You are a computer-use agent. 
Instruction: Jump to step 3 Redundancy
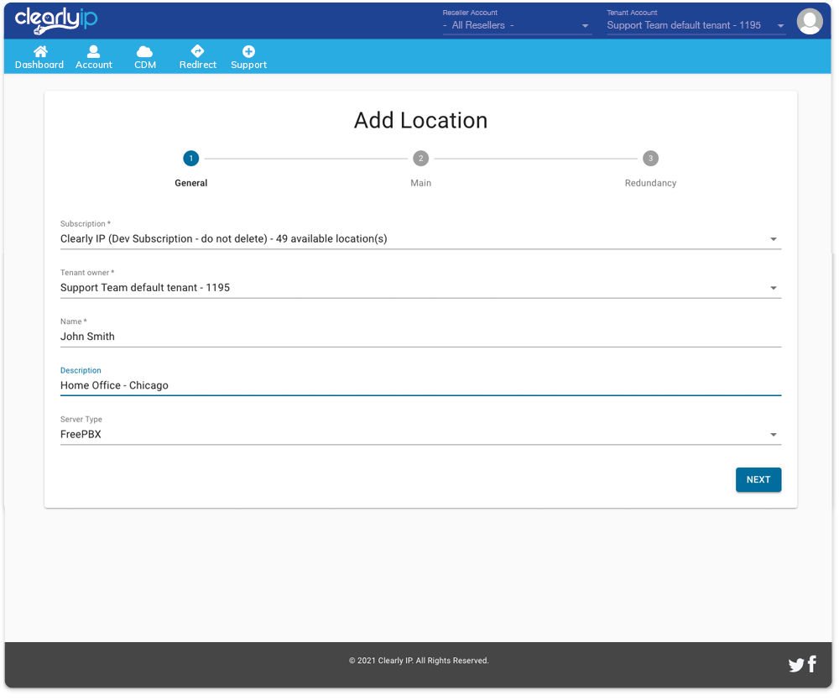tap(650, 159)
